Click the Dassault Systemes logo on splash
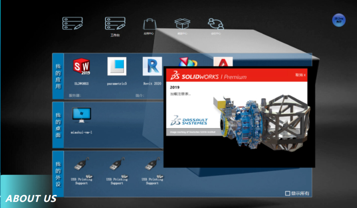This screenshot has height=208, width=357. [x=189, y=120]
